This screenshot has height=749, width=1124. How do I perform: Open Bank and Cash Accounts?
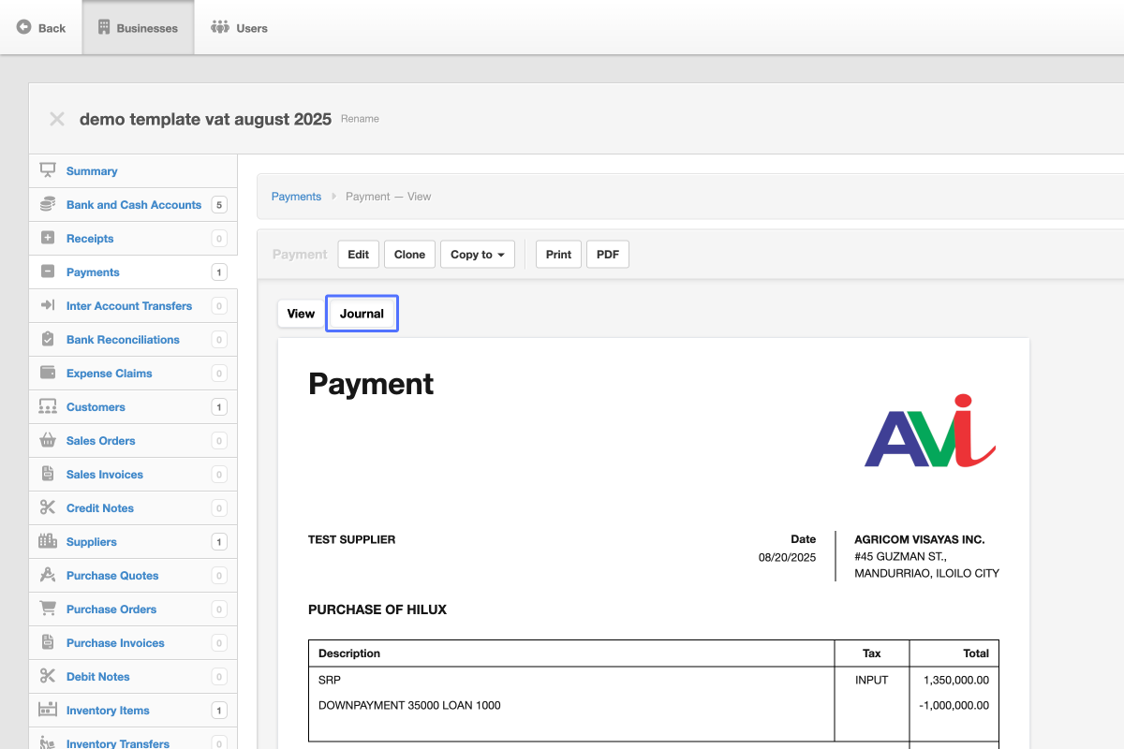click(133, 205)
